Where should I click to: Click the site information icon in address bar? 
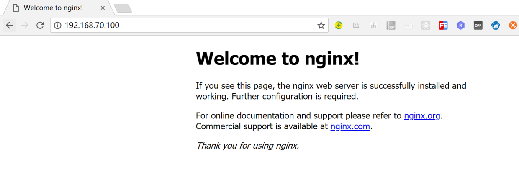pos(58,26)
